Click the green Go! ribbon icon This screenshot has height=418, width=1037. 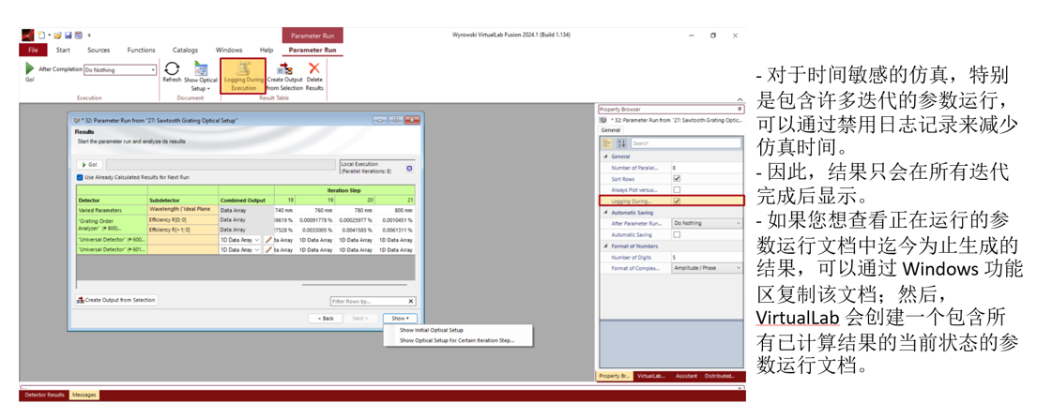click(x=29, y=68)
